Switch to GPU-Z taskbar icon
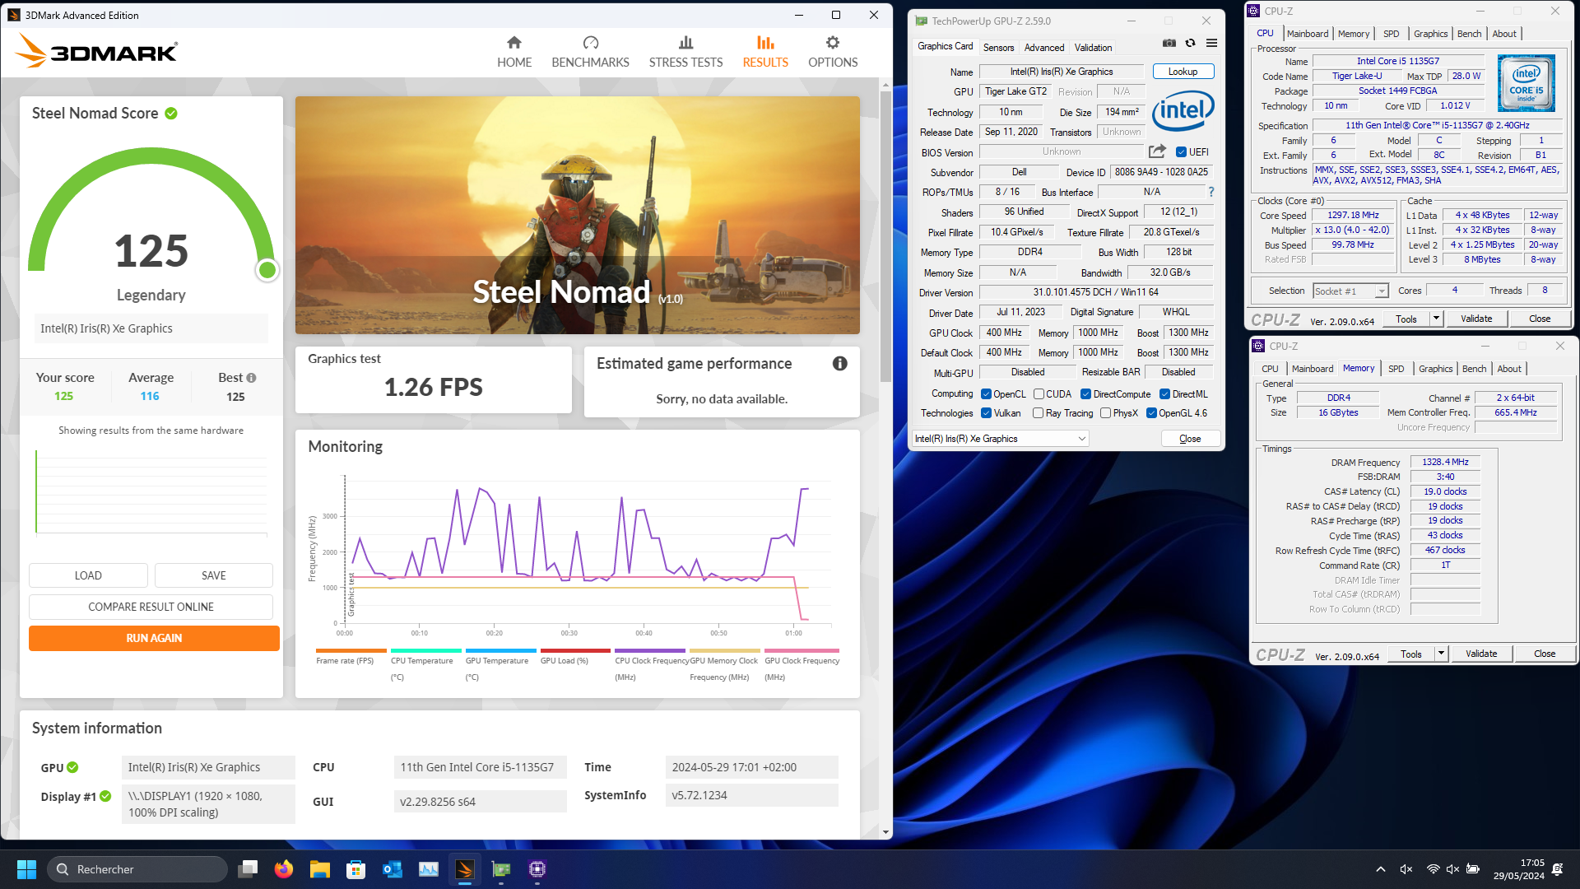 pyautogui.click(x=501, y=869)
